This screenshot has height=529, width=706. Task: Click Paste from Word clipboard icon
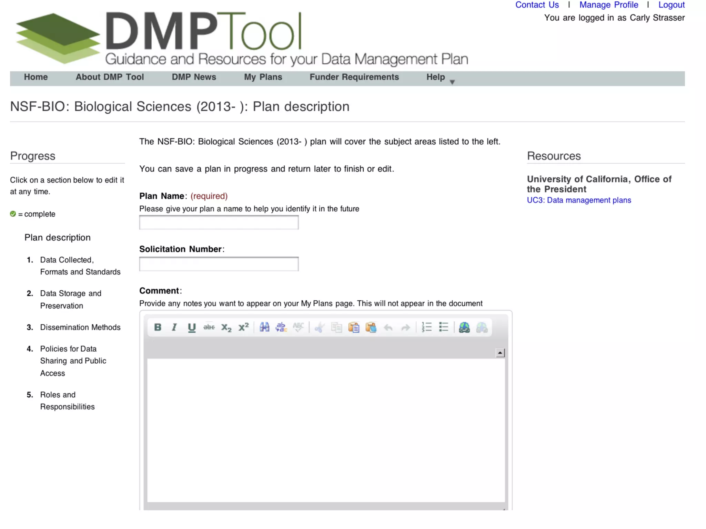coord(371,327)
